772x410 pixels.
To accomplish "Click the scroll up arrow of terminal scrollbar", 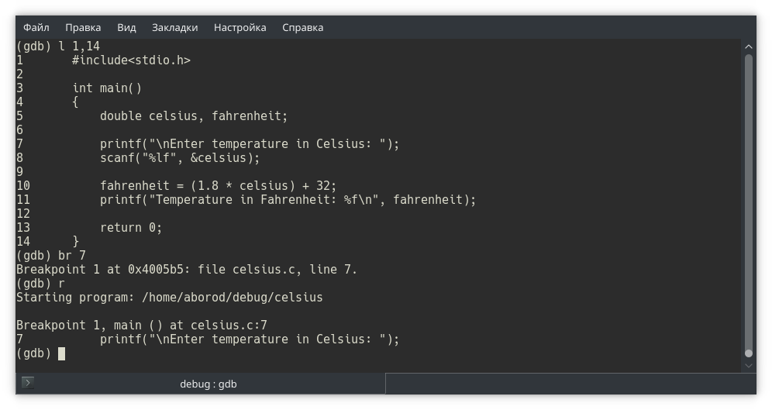I will (x=748, y=47).
